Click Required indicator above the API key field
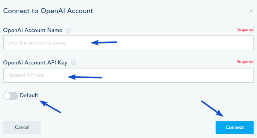 coord(245,62)
